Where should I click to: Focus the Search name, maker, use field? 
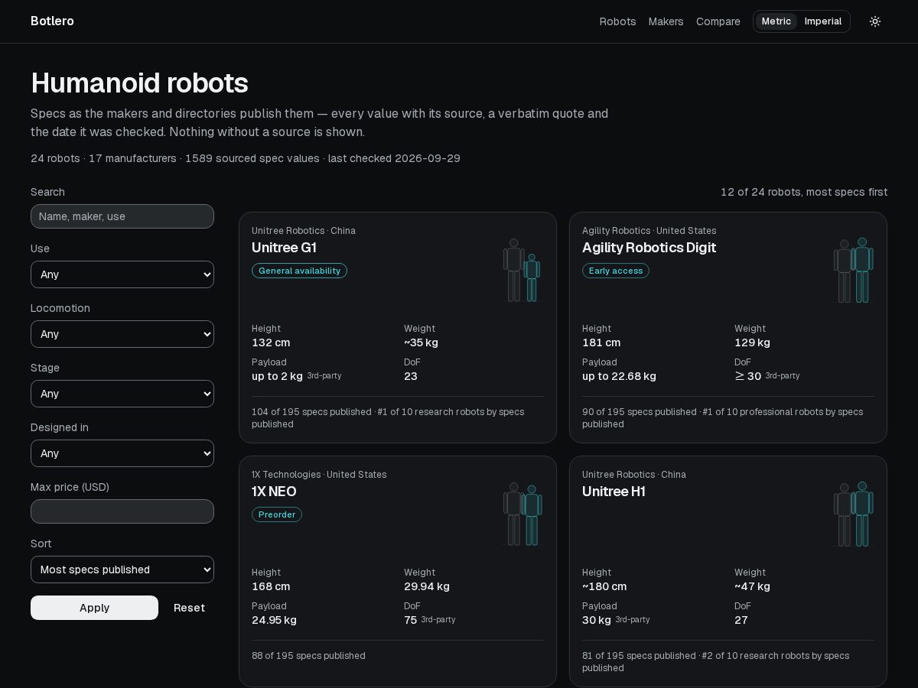point(122,216)
